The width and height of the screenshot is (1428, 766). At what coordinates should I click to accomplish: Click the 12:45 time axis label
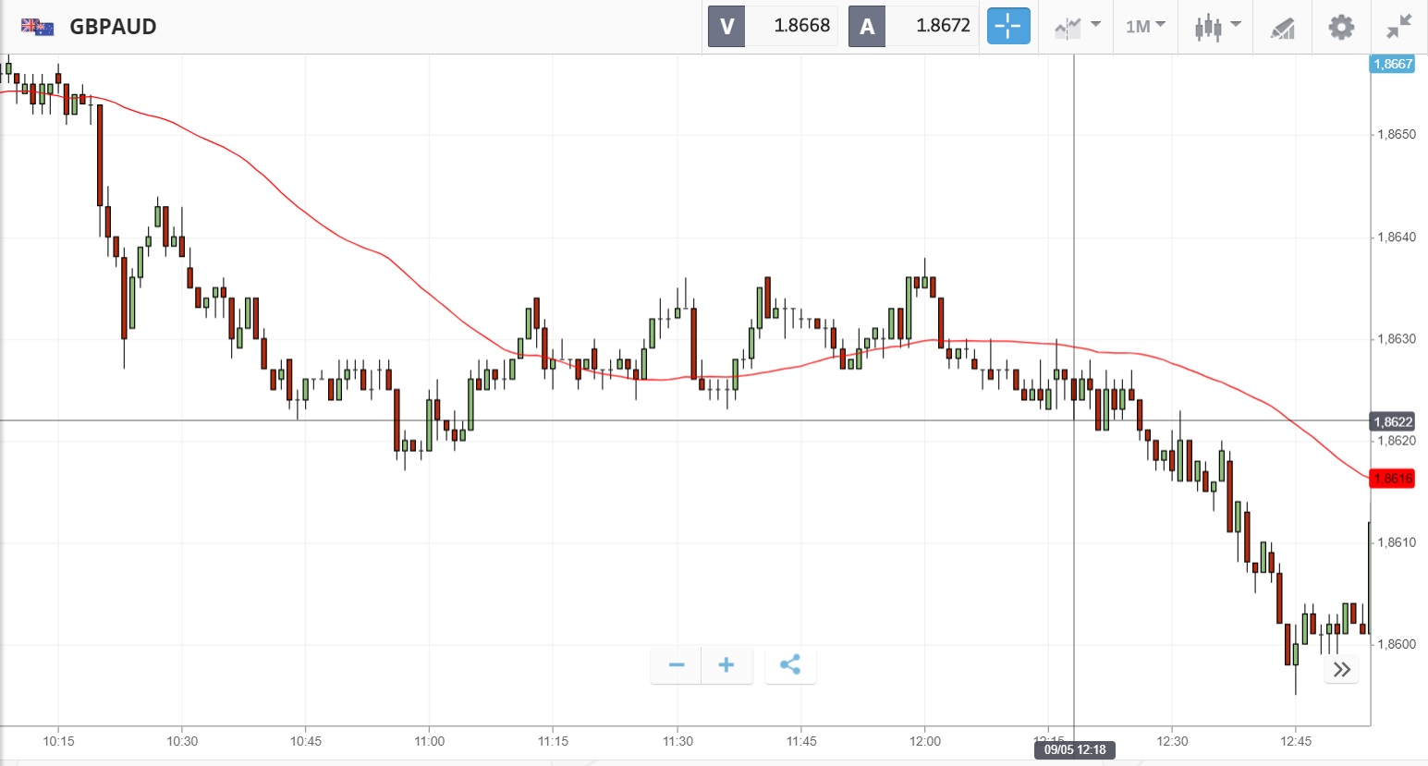pyautogui.click(x=1296, y=741)
